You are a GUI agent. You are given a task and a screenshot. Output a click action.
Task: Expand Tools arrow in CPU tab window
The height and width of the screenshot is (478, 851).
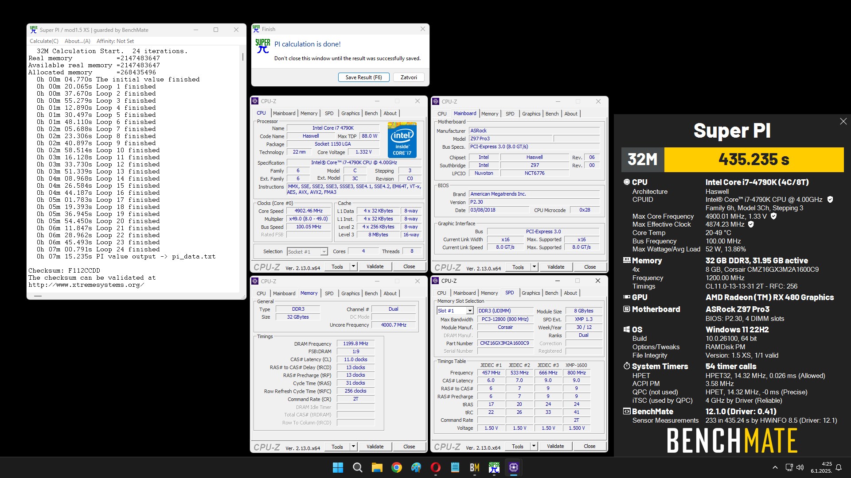[x=353, y=266]
